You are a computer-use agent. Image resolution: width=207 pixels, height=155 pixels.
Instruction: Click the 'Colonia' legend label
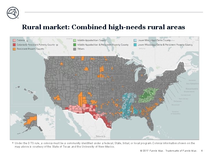coord(21,40)
